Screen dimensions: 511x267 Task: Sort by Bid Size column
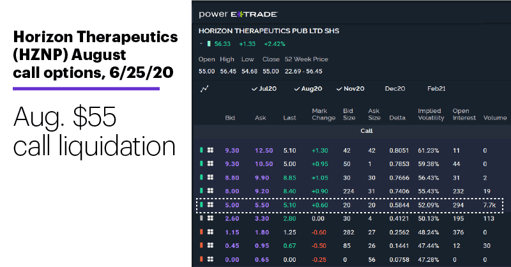point(349,114)
